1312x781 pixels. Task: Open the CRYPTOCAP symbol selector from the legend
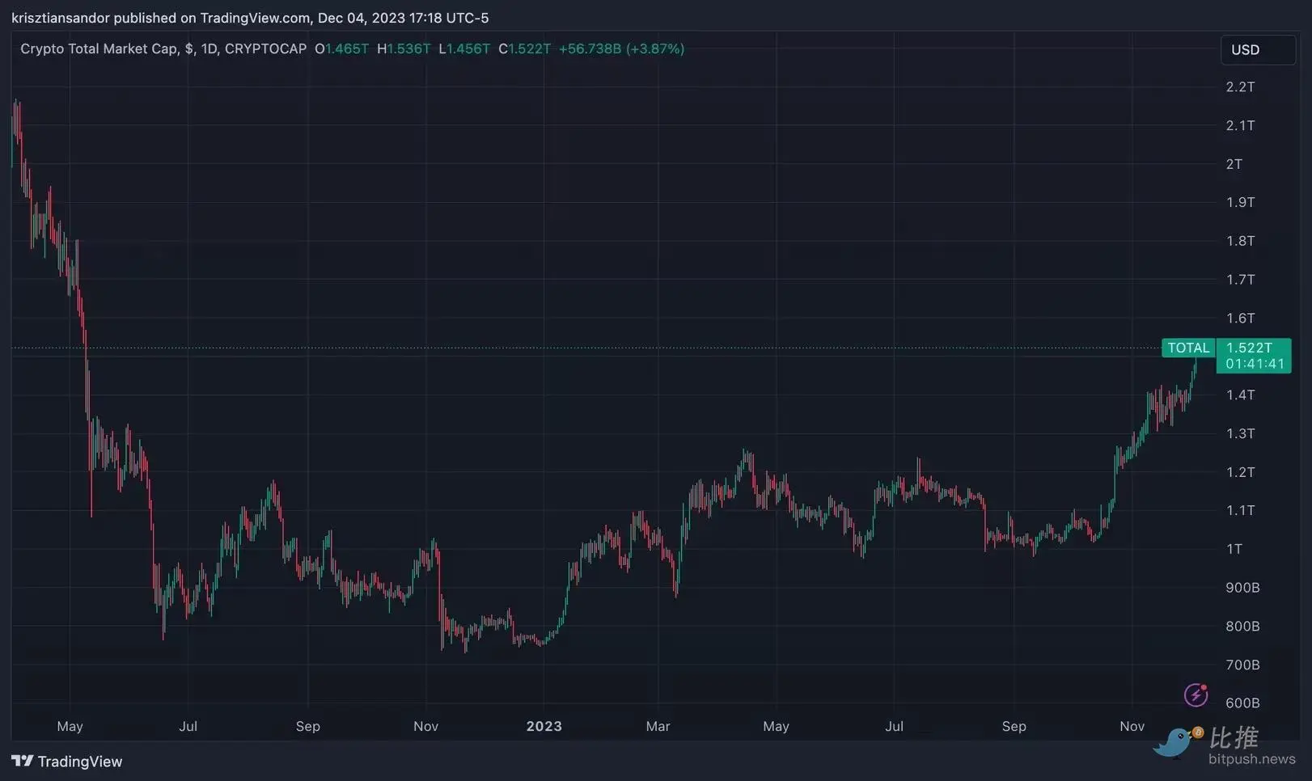[266, 49]
